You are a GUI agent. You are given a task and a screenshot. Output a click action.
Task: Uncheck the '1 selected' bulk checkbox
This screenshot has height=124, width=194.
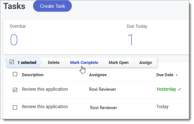(x=12, y=62)
